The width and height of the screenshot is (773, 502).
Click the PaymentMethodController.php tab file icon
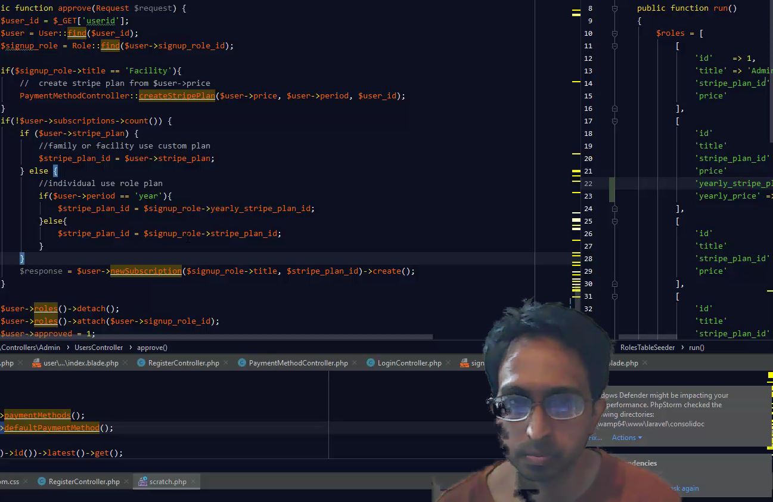point(242,362)
